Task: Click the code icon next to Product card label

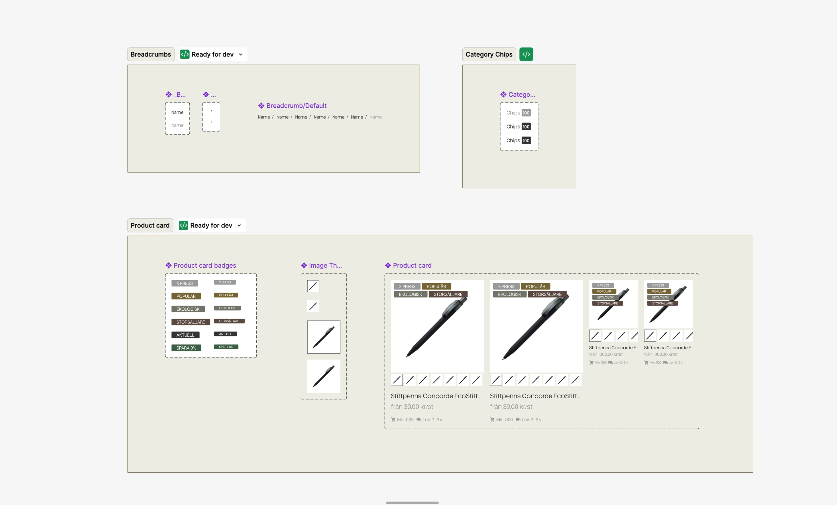Action: 183,225
